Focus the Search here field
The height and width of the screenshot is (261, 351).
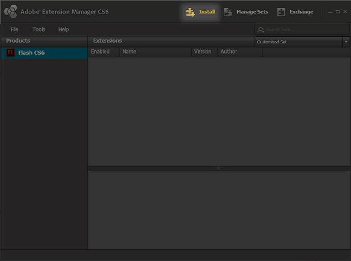(302, 29)
